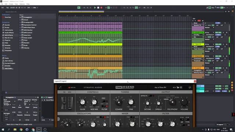Toggle the metronome icon
Viewport: 235px width, 132px height.
point(29,7)
